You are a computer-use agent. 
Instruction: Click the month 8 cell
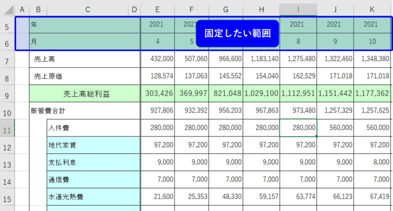298,42
